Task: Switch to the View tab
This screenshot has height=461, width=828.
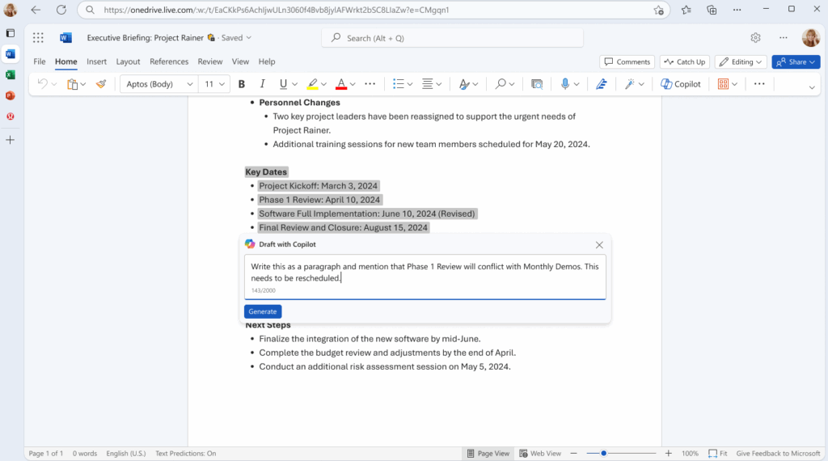Action: [240, 61]
